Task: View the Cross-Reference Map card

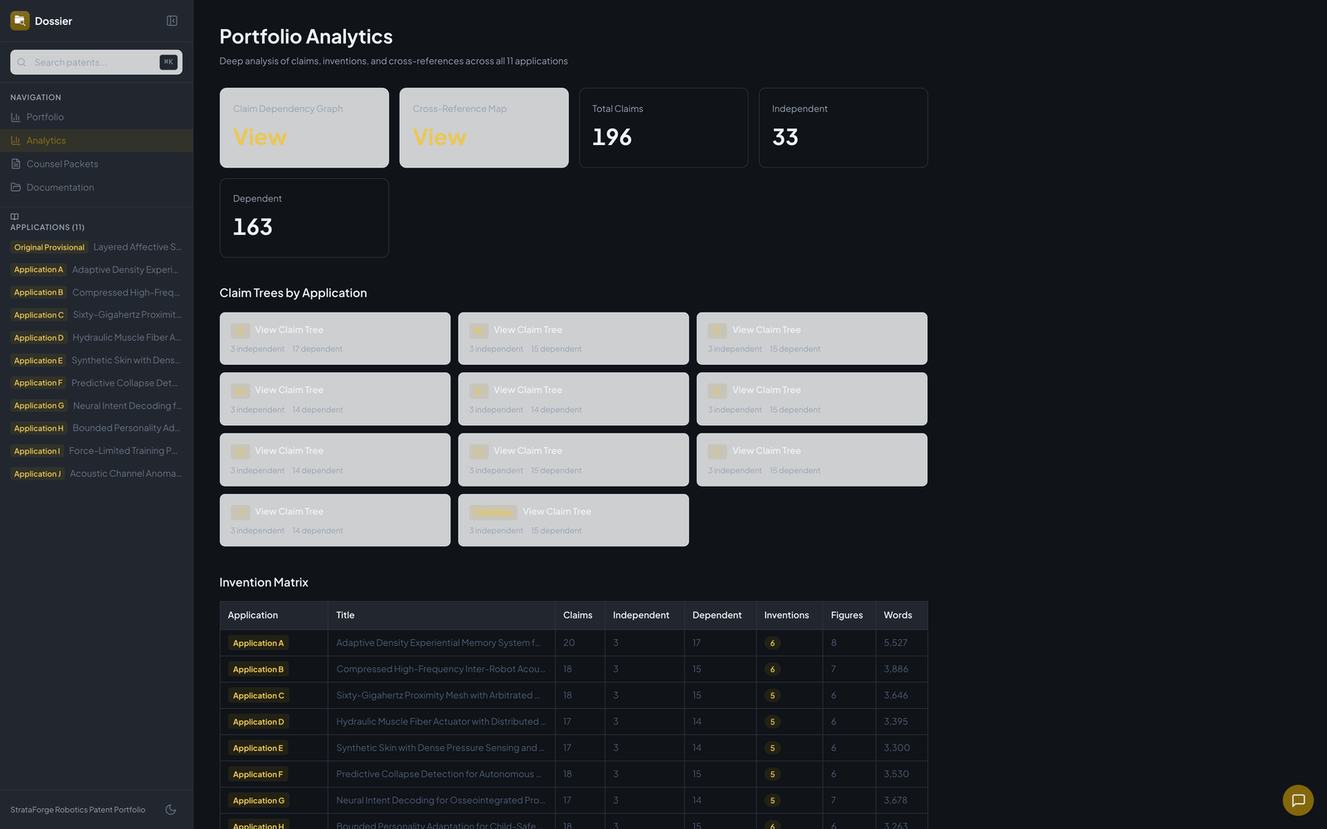Action: click(484, 128)
